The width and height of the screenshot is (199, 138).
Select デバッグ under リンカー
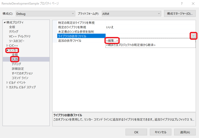16,64
